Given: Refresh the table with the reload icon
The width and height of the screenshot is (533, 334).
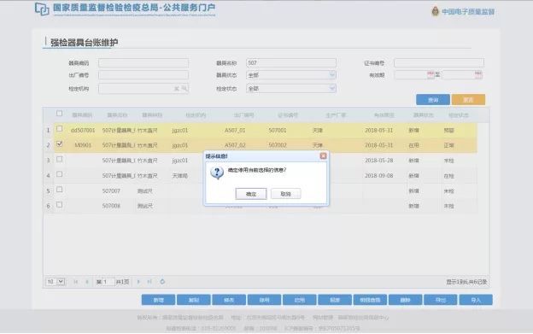Looking at the screenshot, I should [162, 282].
